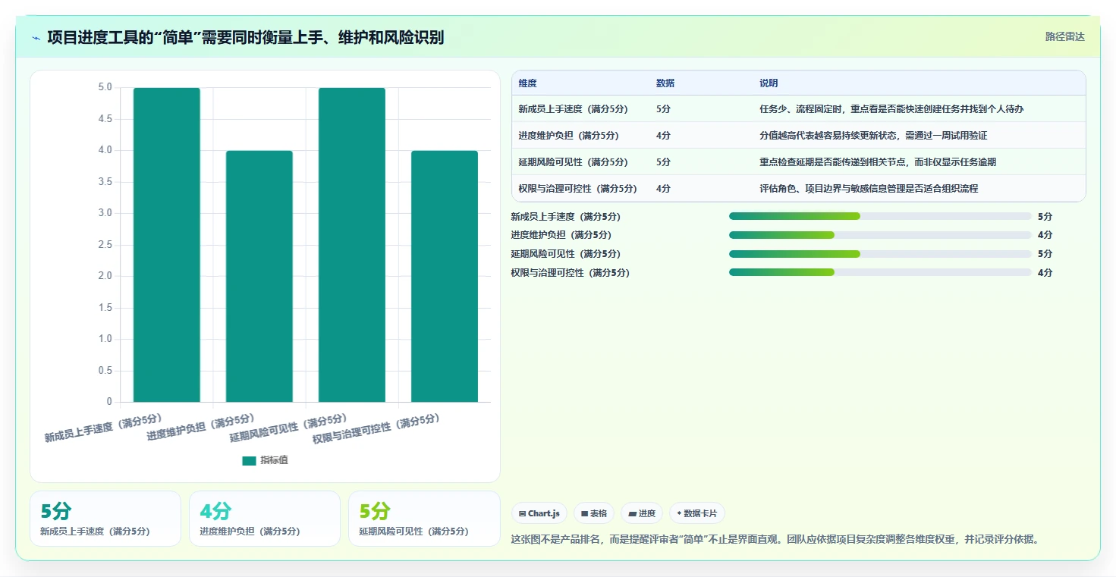
Task: Click the chart bar for 新成员上手速度
Action: pos(166,245)
